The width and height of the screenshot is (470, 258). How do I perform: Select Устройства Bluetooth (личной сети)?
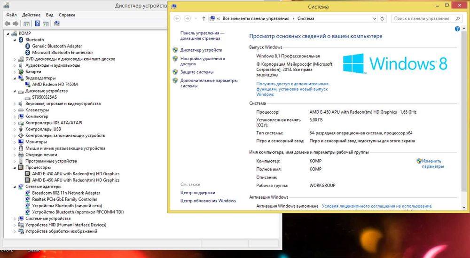click(x=67, y=206)
